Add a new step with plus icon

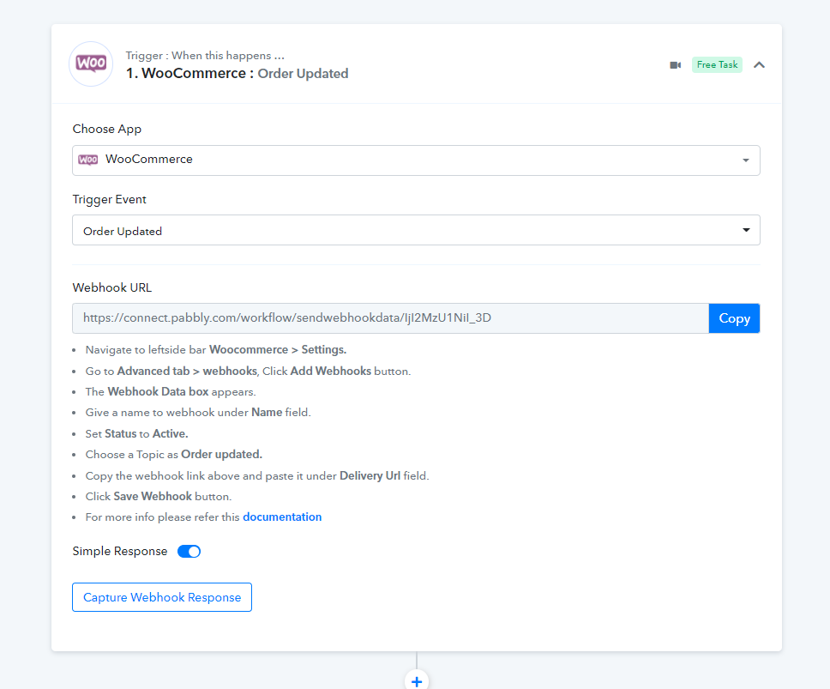[x=417, y=681]
